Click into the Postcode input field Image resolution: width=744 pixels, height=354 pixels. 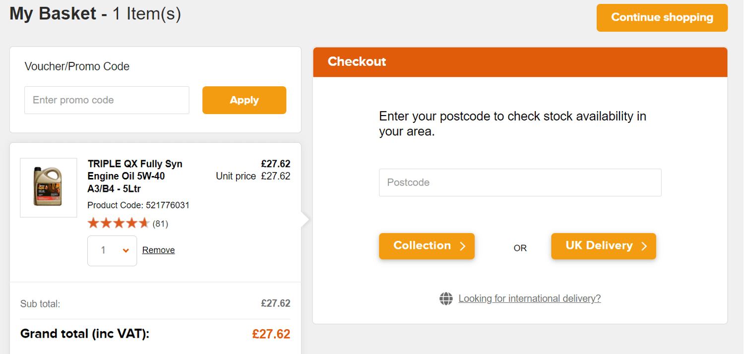coord(520,182)
